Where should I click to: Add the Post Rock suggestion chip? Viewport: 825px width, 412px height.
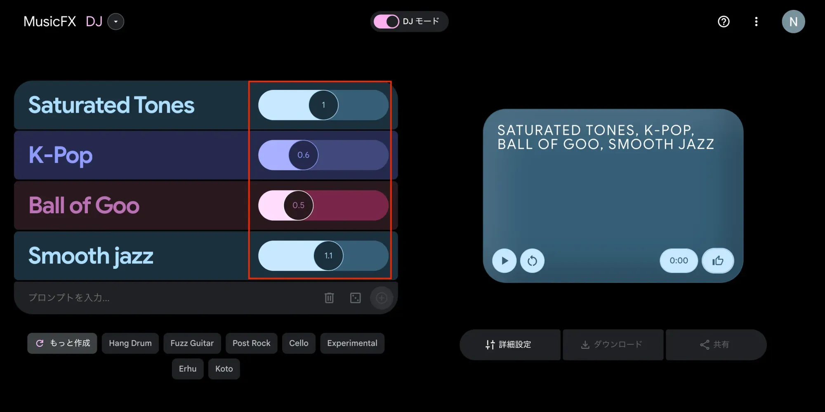coord(252,343)
